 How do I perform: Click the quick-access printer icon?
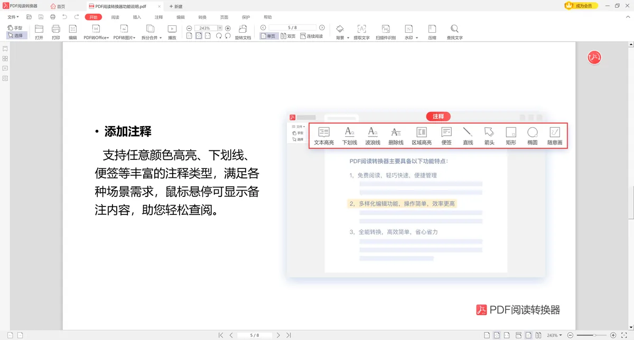point(53,17)
